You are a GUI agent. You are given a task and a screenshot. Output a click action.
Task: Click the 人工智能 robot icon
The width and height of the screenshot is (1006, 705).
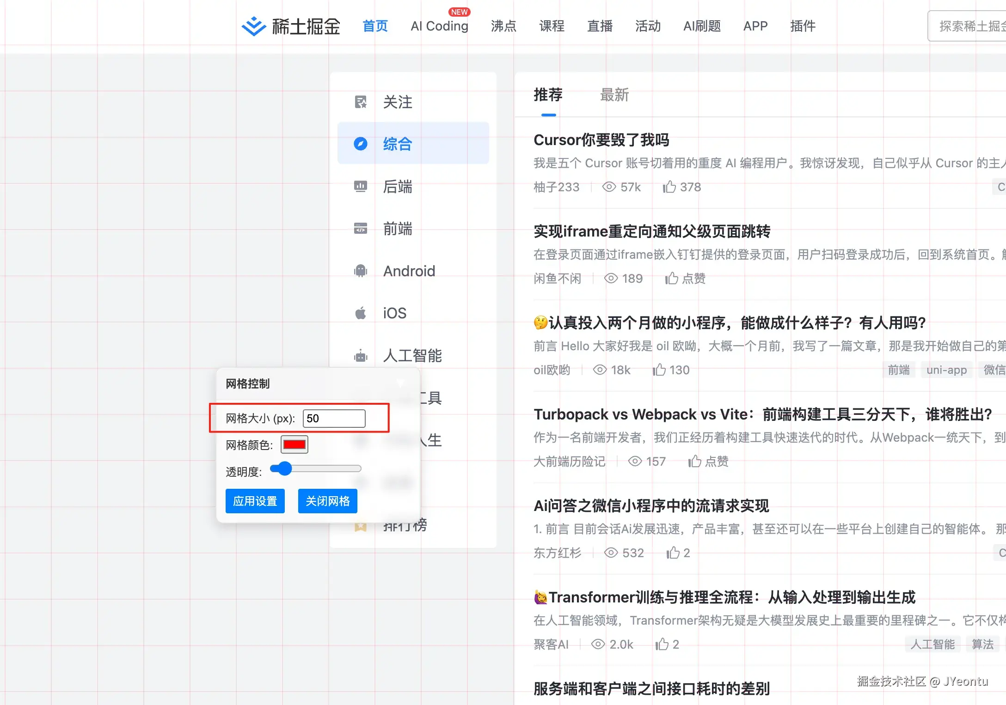tap(361, 356)
